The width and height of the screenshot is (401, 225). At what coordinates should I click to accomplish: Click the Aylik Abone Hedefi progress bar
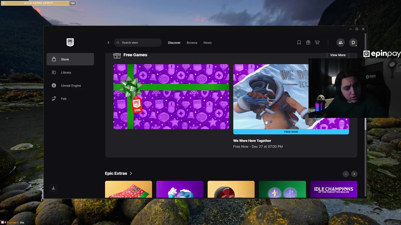point(38,3)
